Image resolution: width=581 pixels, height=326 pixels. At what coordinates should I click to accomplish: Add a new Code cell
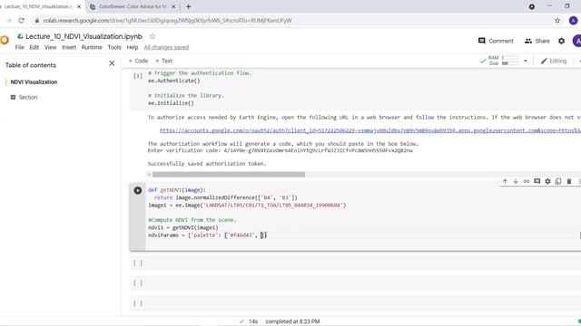[138, 61]
